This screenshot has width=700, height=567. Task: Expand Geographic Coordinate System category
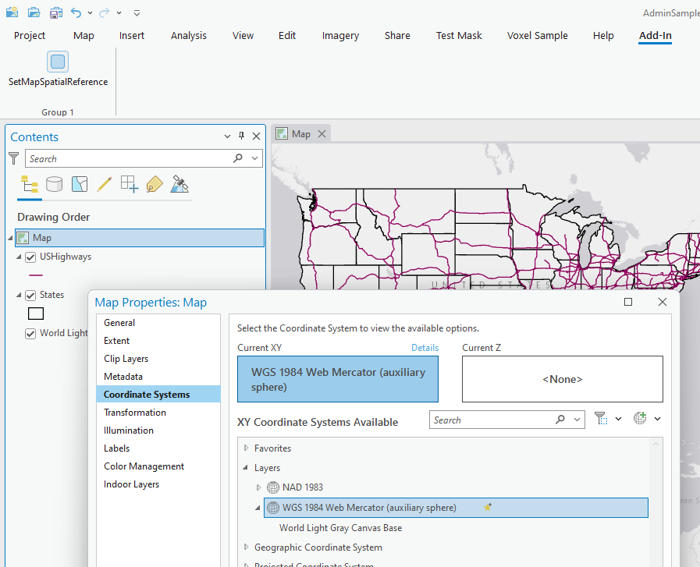pos(247,548)
